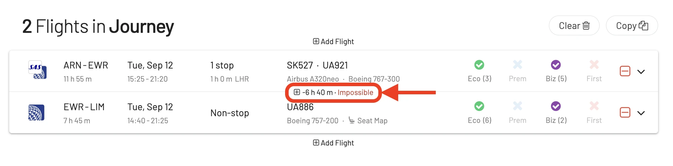
Task: Clear the journey with trash button
Action: (x=574, y=26)
